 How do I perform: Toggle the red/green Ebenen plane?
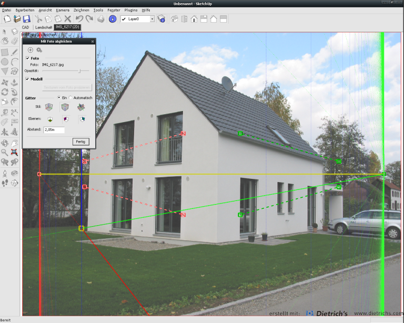pyautogui.click(x=50, y=119)
